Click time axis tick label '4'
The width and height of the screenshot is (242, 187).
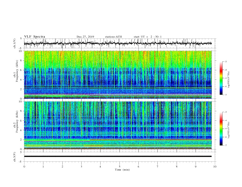point(100,167)
